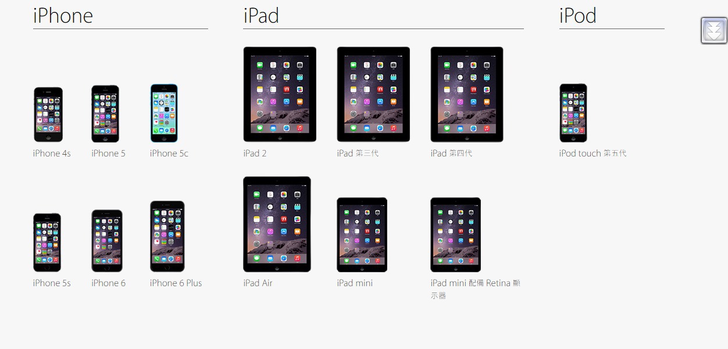The width and height of the screenshot is (728, 349).
Task: Select the iPad 2 device image
Action: tap(280, 94)
